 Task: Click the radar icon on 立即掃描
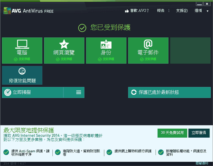8,92
